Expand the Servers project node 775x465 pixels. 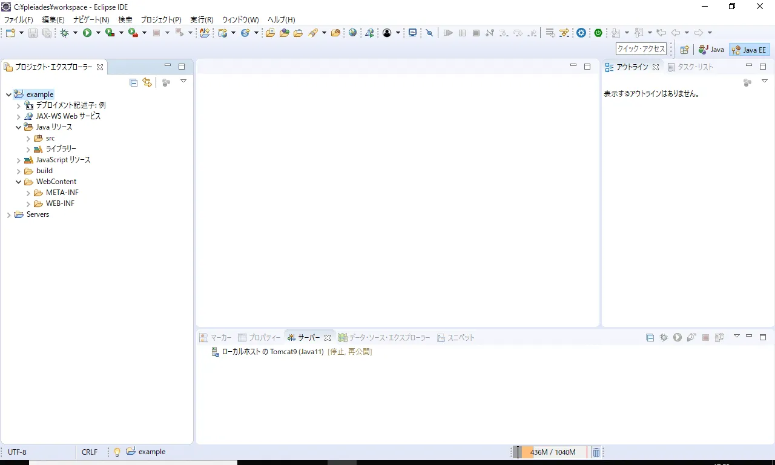[8, 215]
